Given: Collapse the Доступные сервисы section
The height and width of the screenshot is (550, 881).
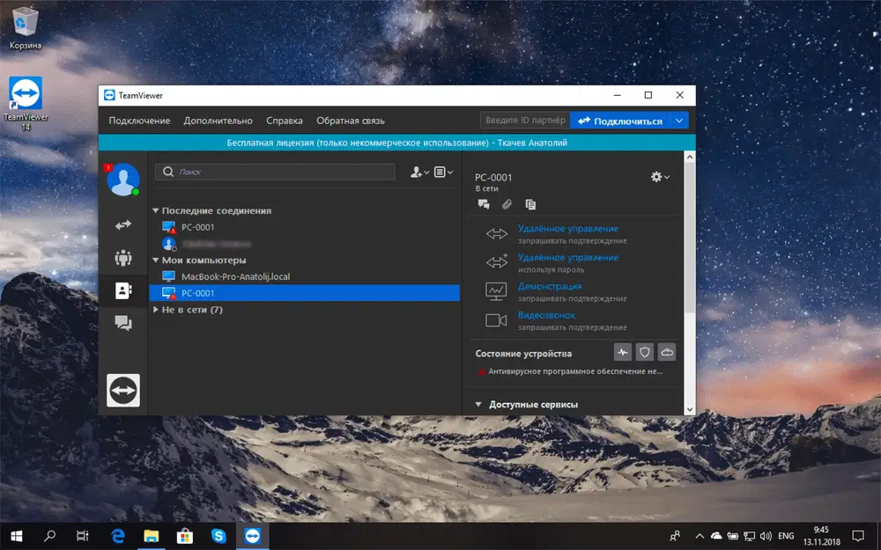Looking at the screenshot, I should pyautogui.click(x=478, y=404).
